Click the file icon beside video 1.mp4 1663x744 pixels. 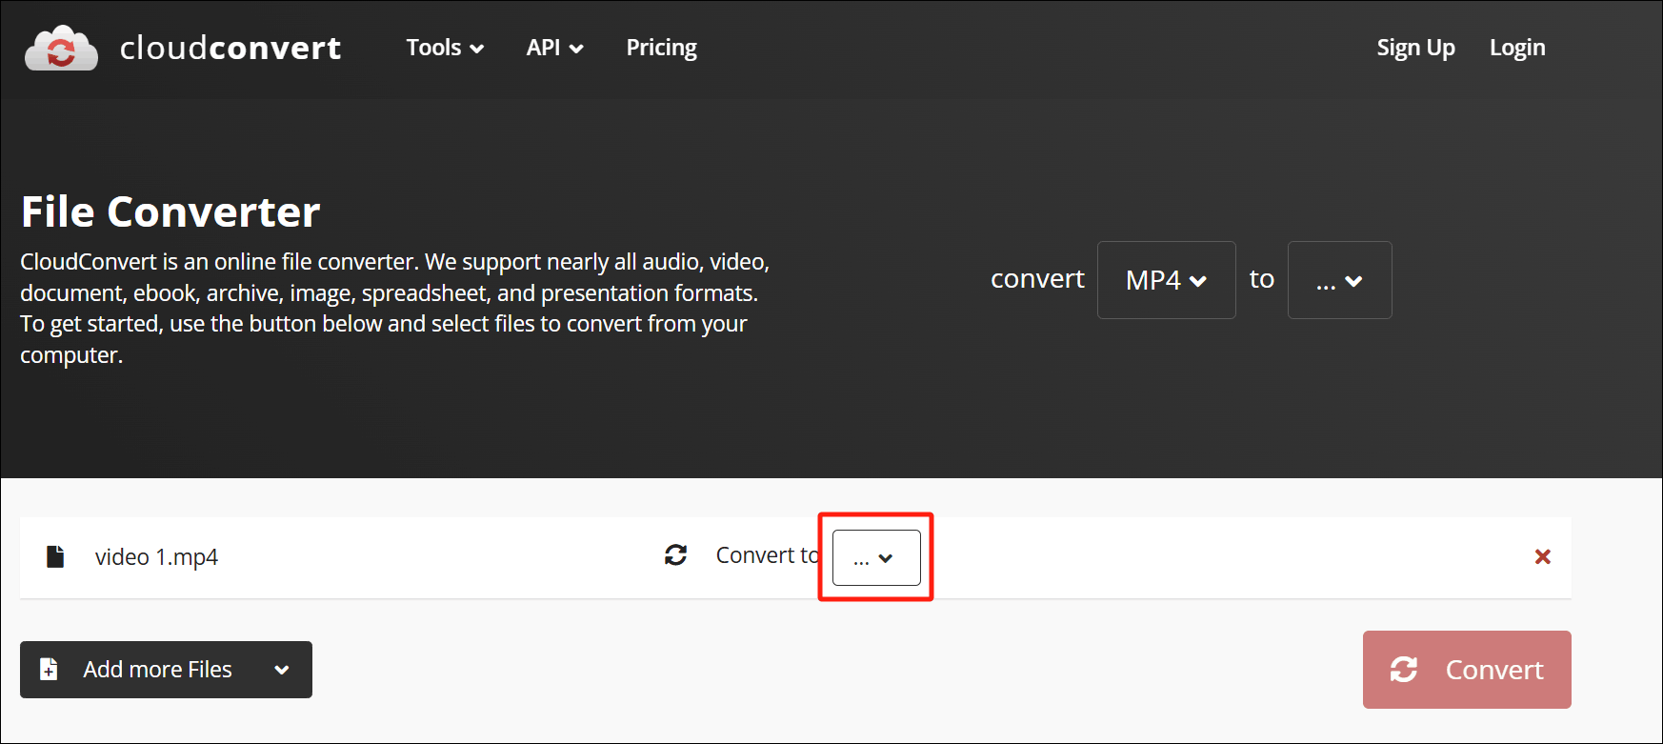pos(55,556)
